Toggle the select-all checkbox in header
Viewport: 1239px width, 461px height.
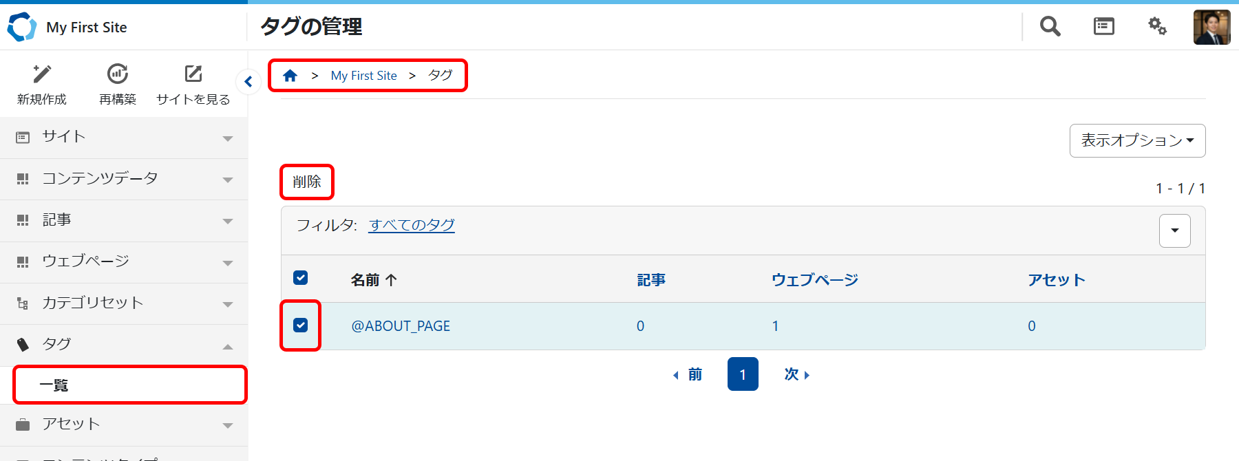pos(301,278)
